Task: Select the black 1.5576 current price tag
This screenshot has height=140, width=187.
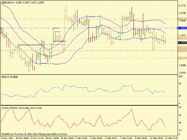Action: click(x=182, y=43)
